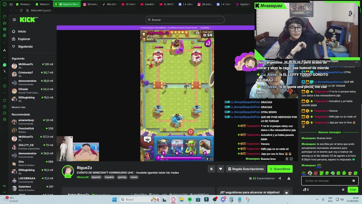Viewport: 362px width, 204px height.
Task: Switch to the YouTube browser tab
Action: pos(129,4)
